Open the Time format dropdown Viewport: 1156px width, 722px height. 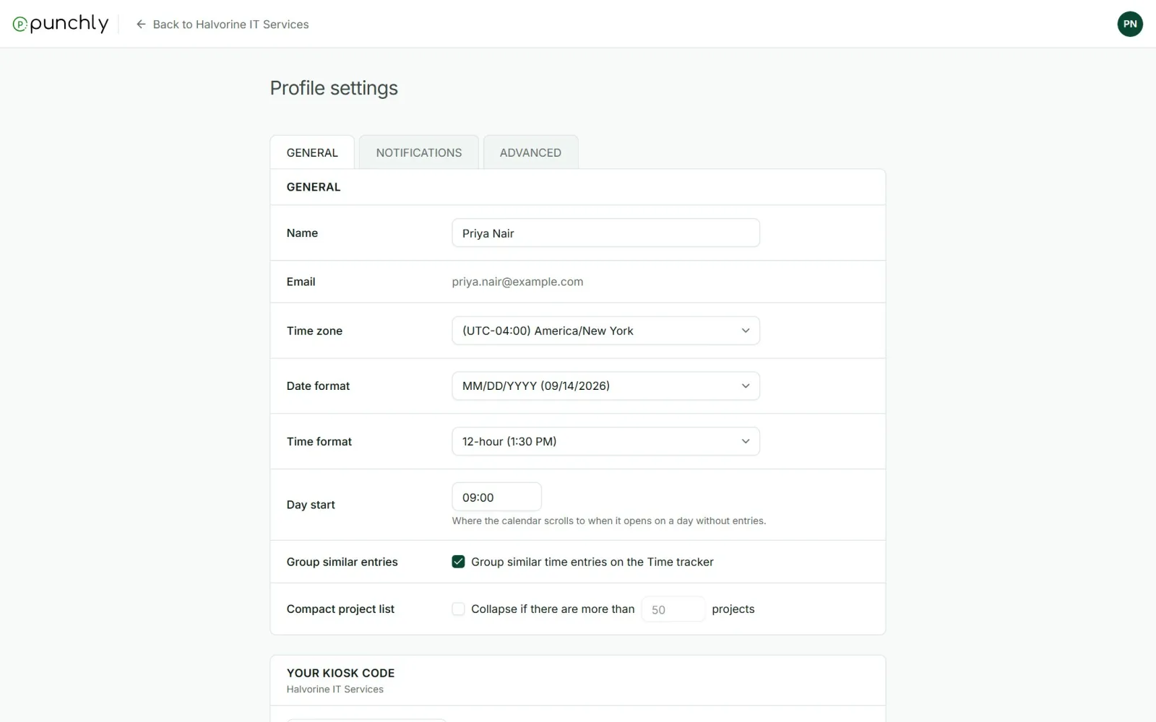[605, 441]
